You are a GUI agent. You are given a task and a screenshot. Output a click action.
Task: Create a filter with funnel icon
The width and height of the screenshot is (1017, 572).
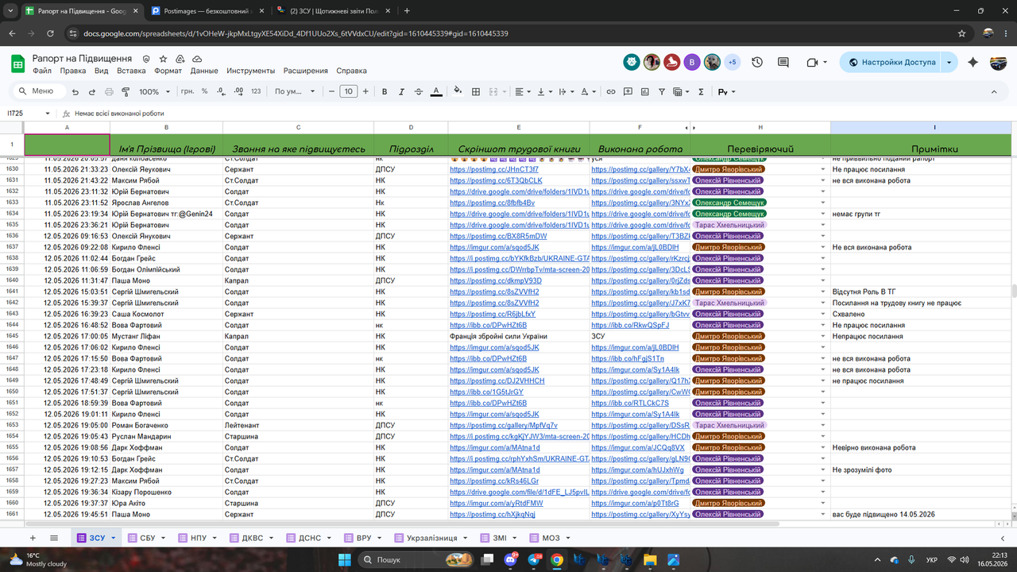(x=663, y=91)
